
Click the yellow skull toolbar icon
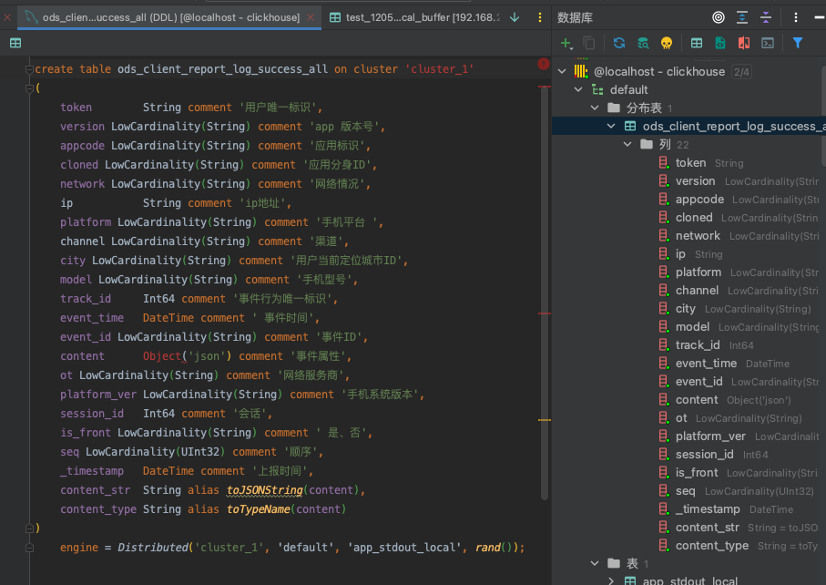(668, 43)
